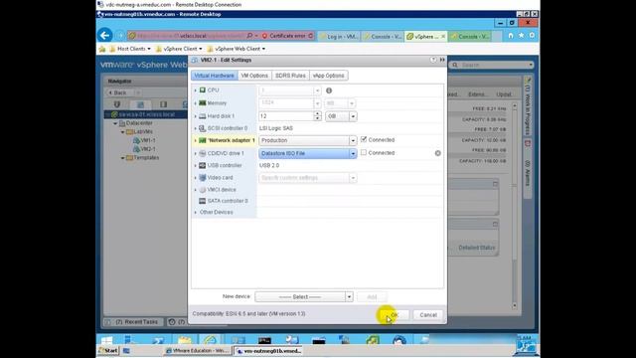Viewport: 636px width, 358px height.
Task: Click the SCSI controller 0 device icon
Action: tap(203, 128)
